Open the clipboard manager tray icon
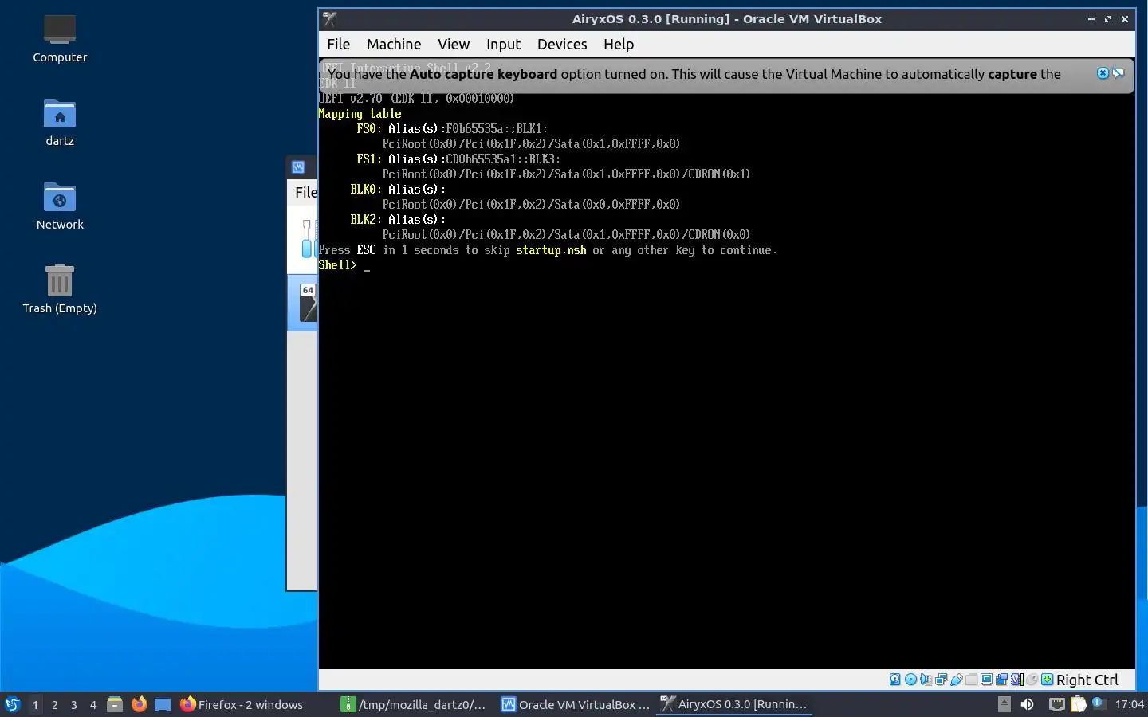Screen dimensions: 1148x717 [1078, 704]
